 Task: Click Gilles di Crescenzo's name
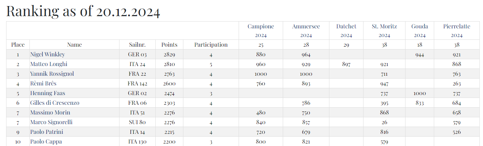pyautogui.click(x=55, y=103)
